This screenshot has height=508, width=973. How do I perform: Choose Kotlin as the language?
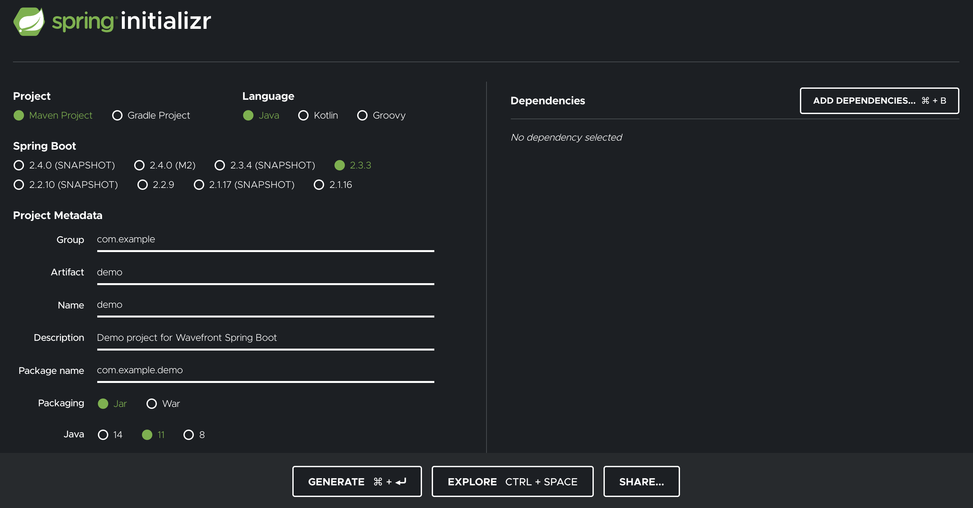click(x=318, y=115)
